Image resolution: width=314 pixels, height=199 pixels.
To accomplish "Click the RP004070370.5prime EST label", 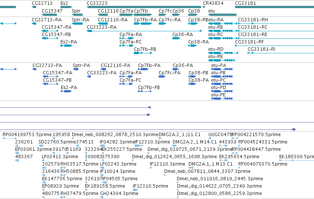I will coord(263,164).
